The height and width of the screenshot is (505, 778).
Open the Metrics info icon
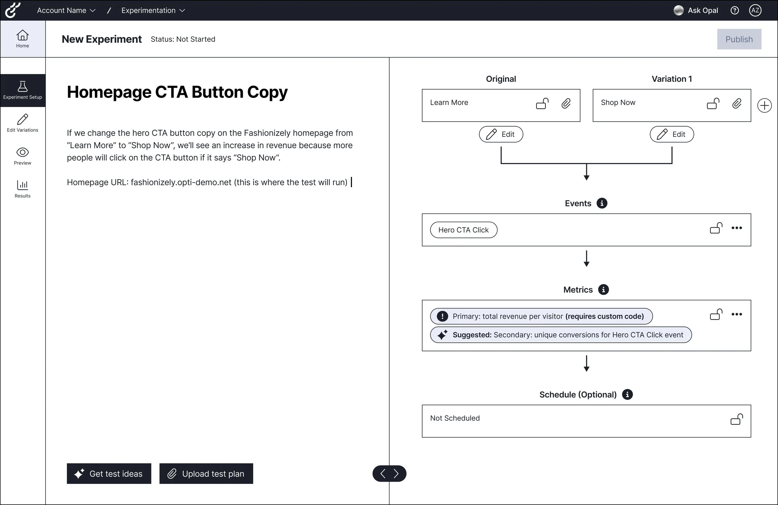(x=603, y=290)
